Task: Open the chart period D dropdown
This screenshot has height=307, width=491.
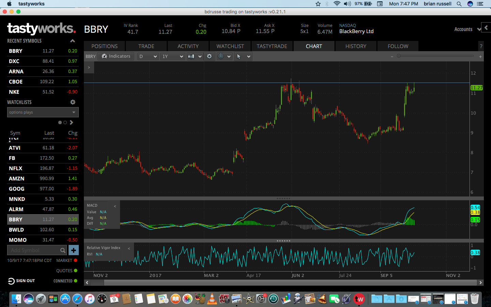Action: point(148,56)
